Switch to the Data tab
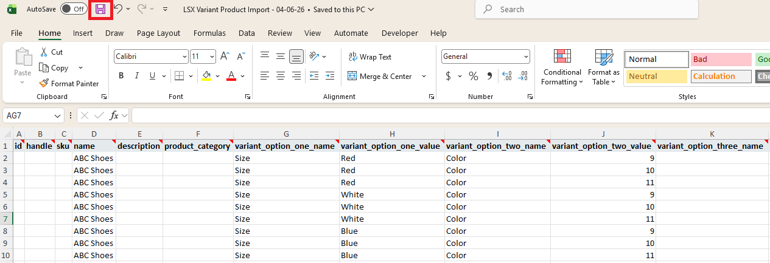Screen dimensions: 770x263 pyautogui.click(x=247, y=33)
